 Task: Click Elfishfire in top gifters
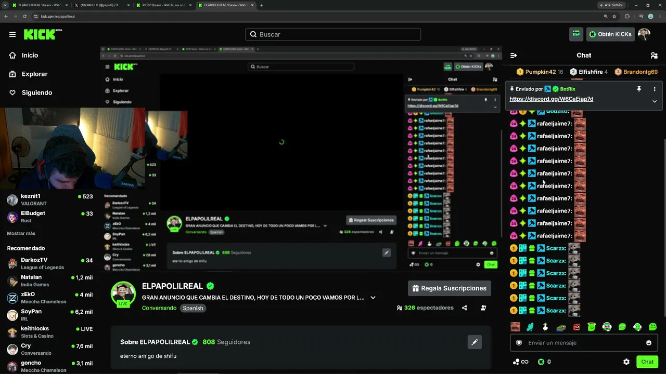589,72
